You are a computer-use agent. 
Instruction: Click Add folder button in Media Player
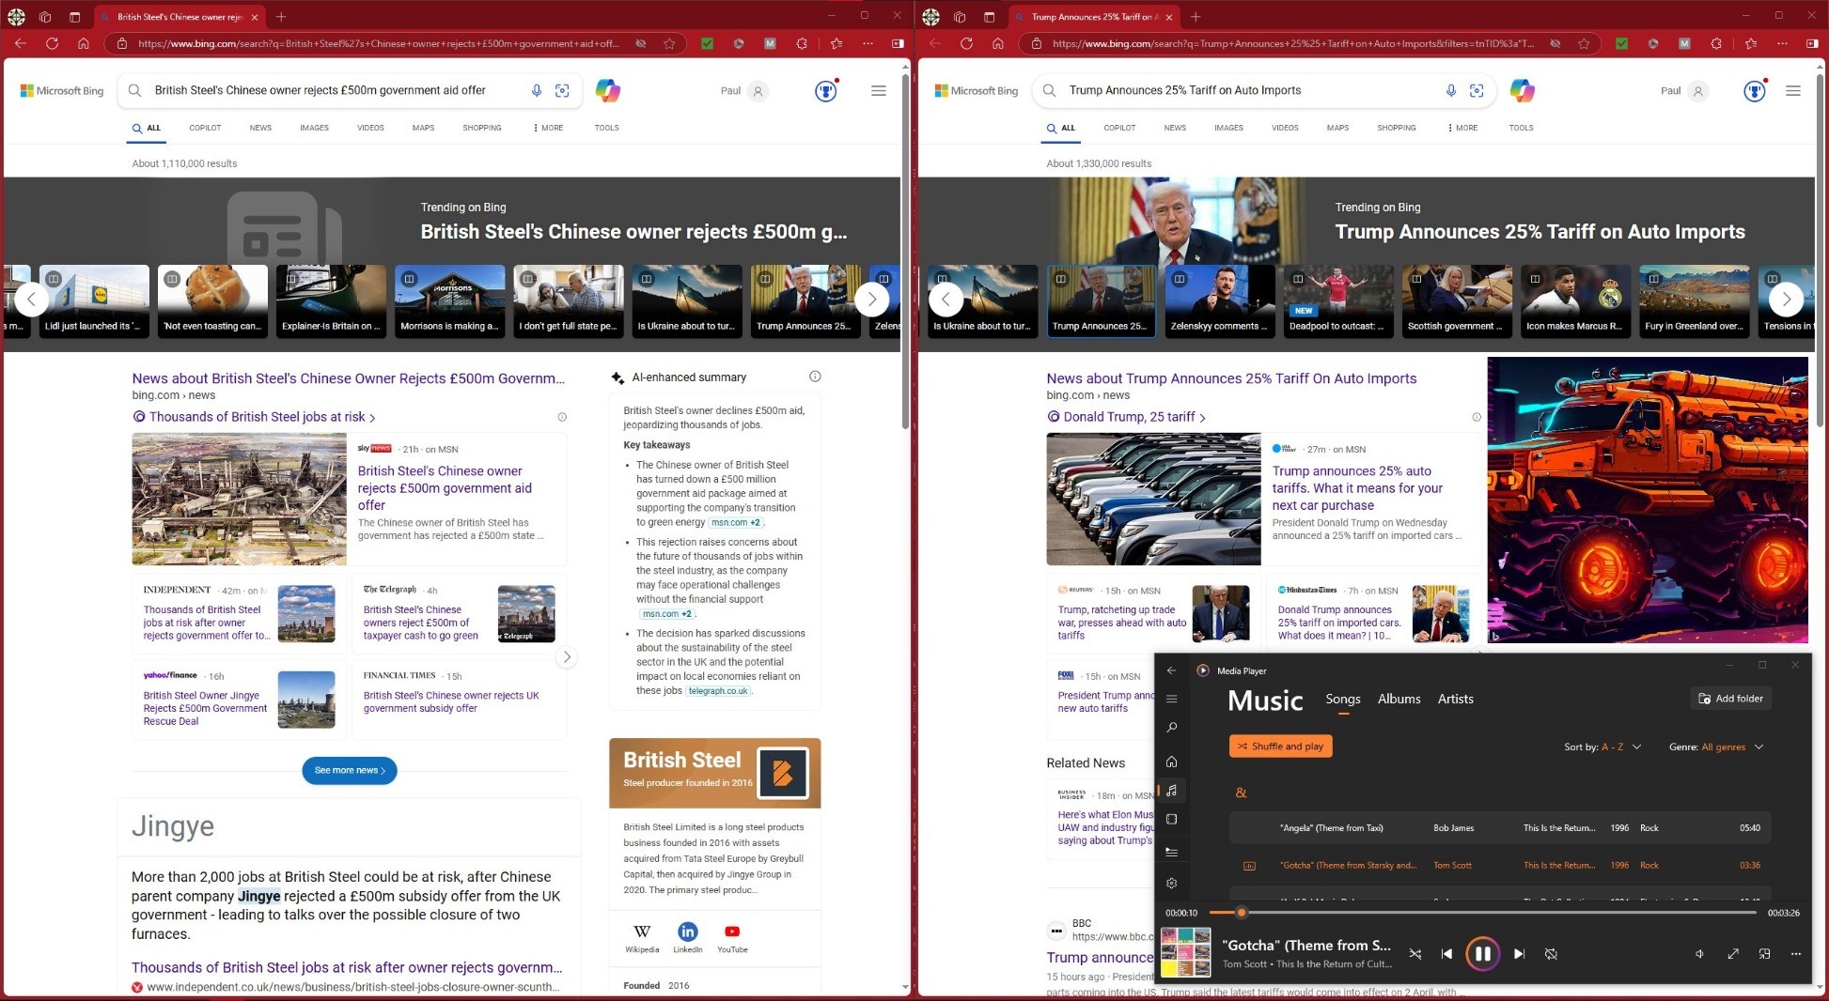[1730, 699]
